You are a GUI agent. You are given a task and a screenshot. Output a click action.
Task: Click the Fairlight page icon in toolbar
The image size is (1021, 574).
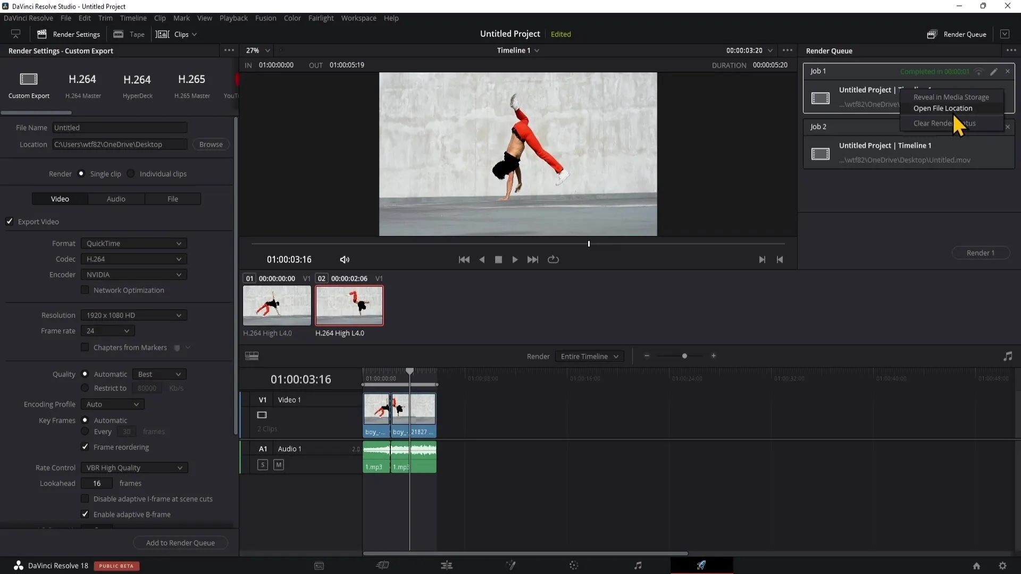[x=638, y=565]
